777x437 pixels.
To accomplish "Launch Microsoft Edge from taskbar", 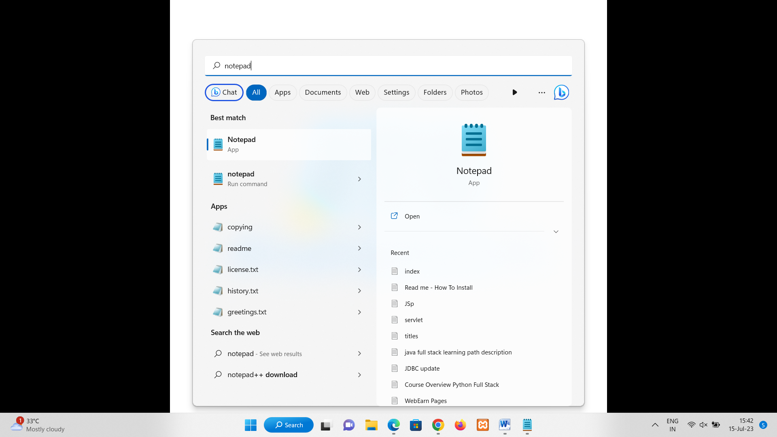I will tap(393, 425).
